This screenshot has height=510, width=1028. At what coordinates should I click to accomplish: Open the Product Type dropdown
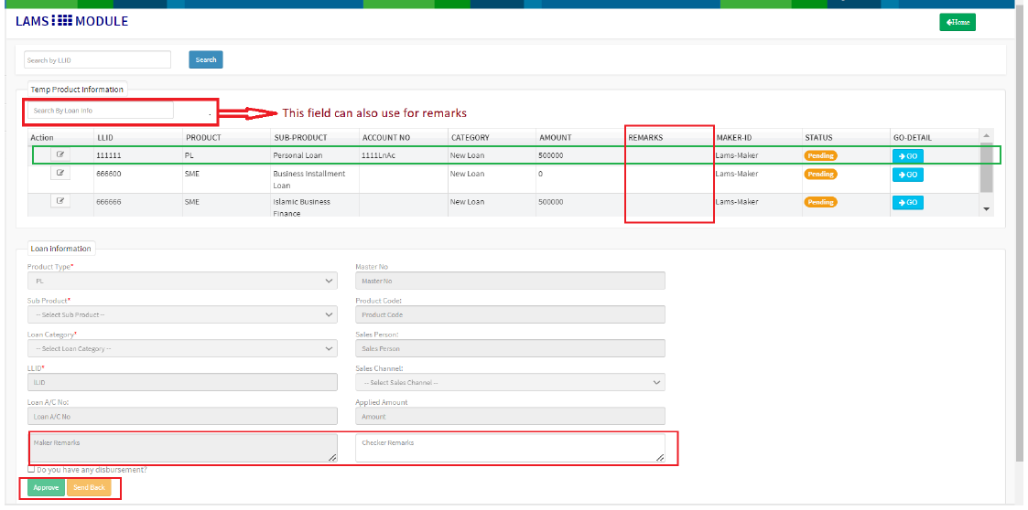[182, 282]
